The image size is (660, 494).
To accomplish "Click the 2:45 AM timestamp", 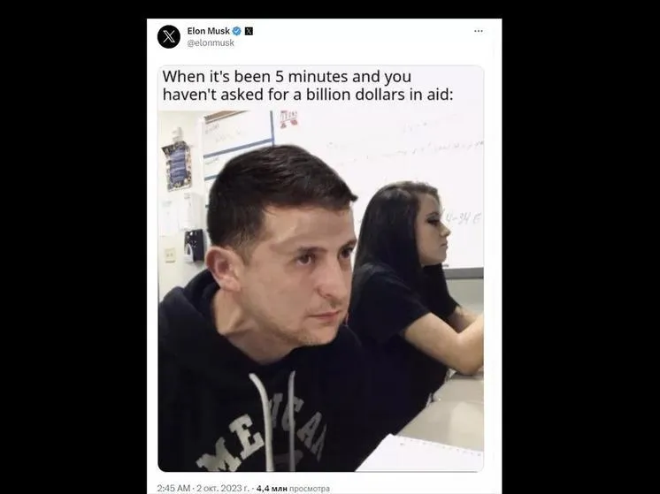I will pos(173,488).
